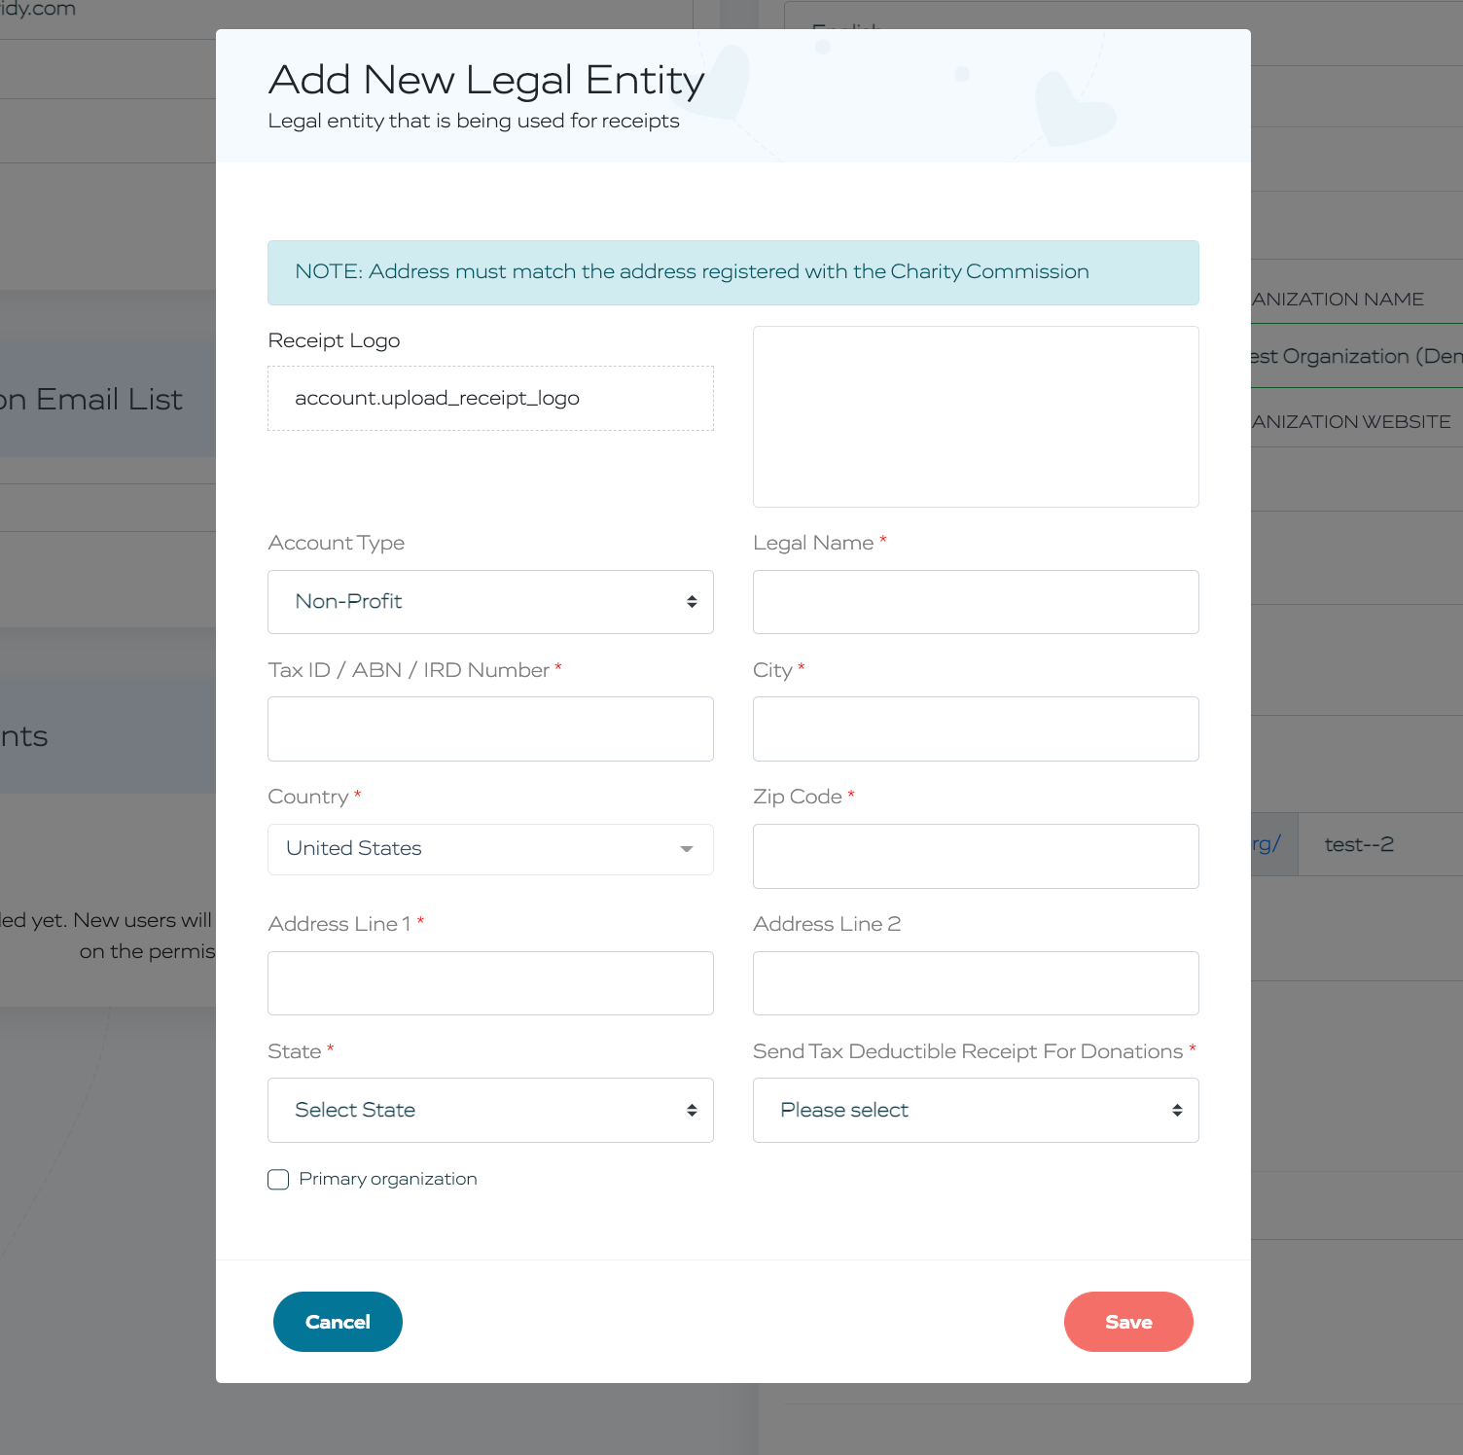The height and width of the screenshot is (1455, 1463).
Task: Click the Select State arrows icon
Action: [x=692, y=1111]
